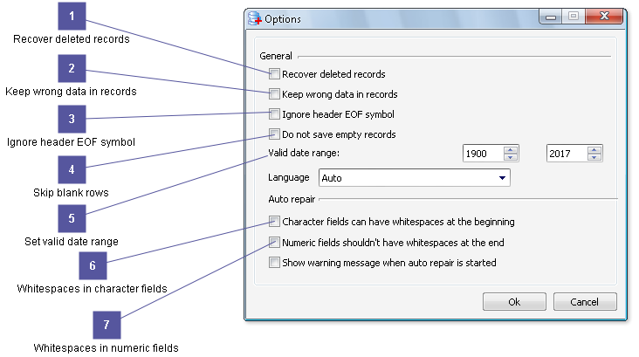Toggle Keep wrong data in records
Image resolution: width=639 pixels, height=357 pixels.
tap(274, 94)
